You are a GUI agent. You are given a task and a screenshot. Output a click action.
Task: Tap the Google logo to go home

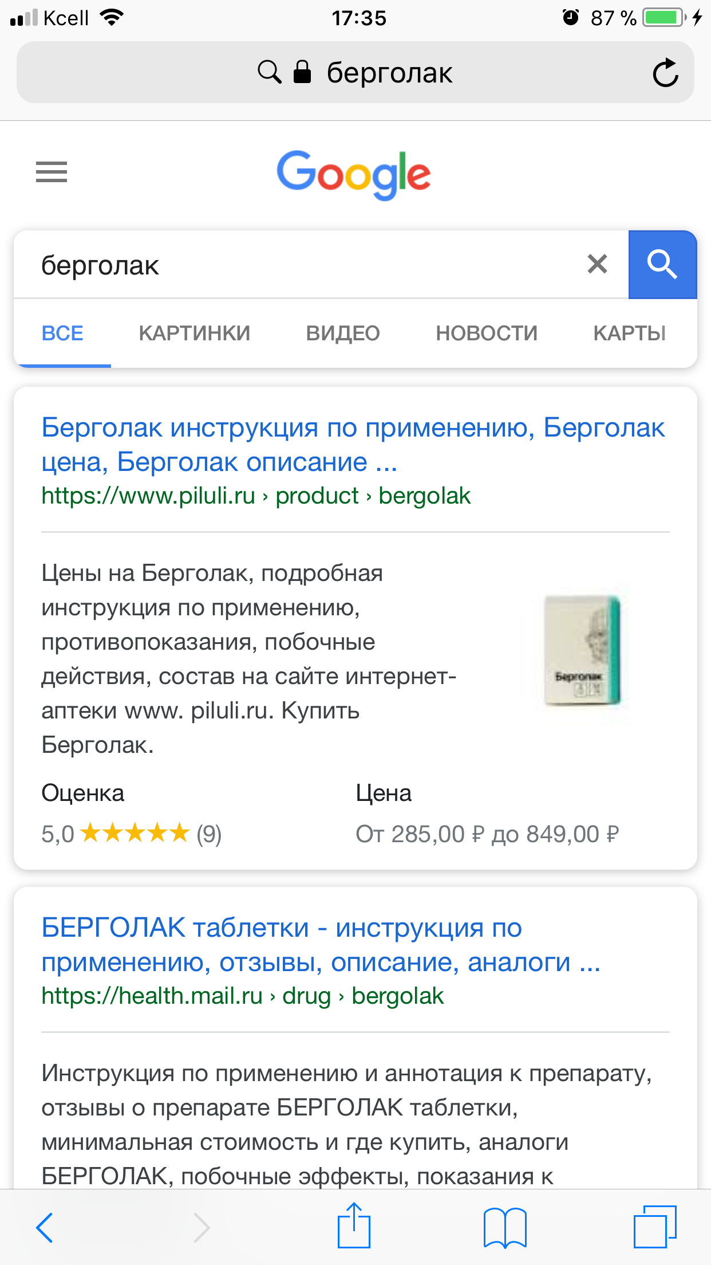[354, 175]
